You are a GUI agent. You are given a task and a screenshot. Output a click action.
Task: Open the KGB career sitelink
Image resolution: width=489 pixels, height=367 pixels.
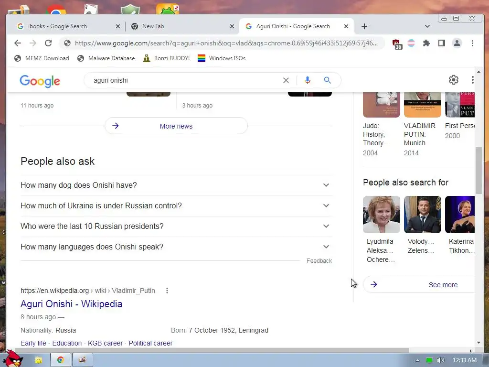pos(106,343)
